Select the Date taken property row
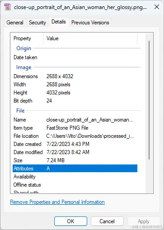The image size is (164, 230). [75, 57]
